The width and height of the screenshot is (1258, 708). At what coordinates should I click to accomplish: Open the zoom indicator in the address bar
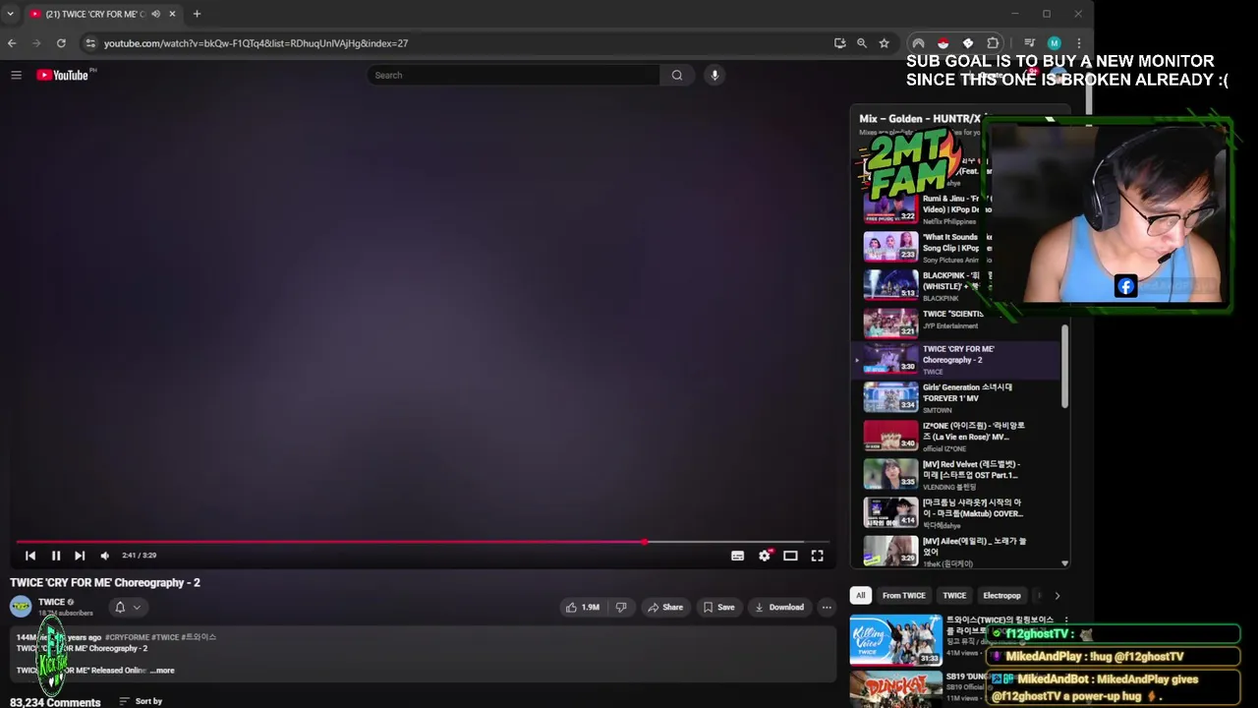point(862,43)
